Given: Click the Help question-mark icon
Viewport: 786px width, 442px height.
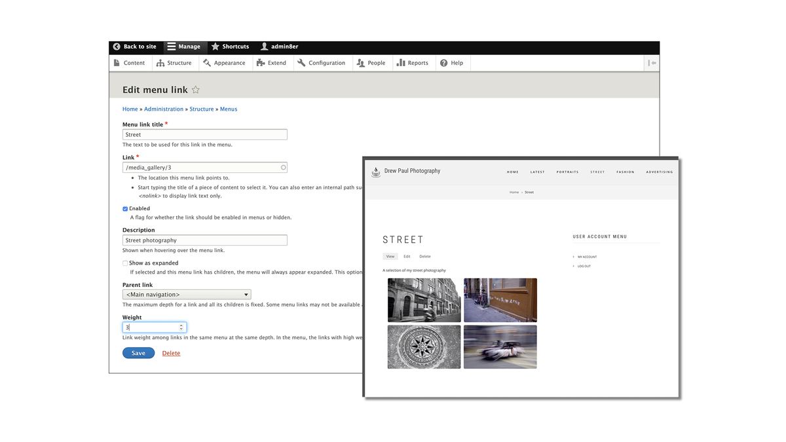Looking at the screenshot, I should coord(443,63).
